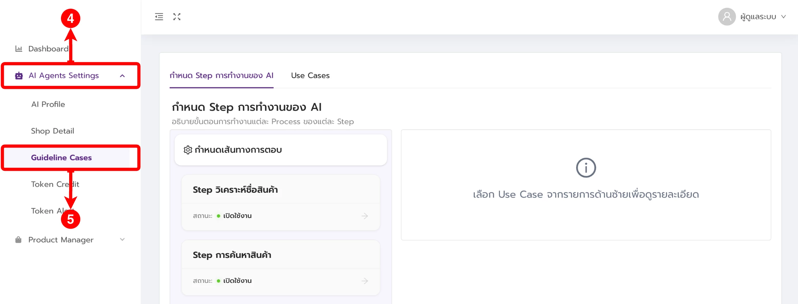
Task: Click the info circle icon in detail panel
Action: [586, 168]
